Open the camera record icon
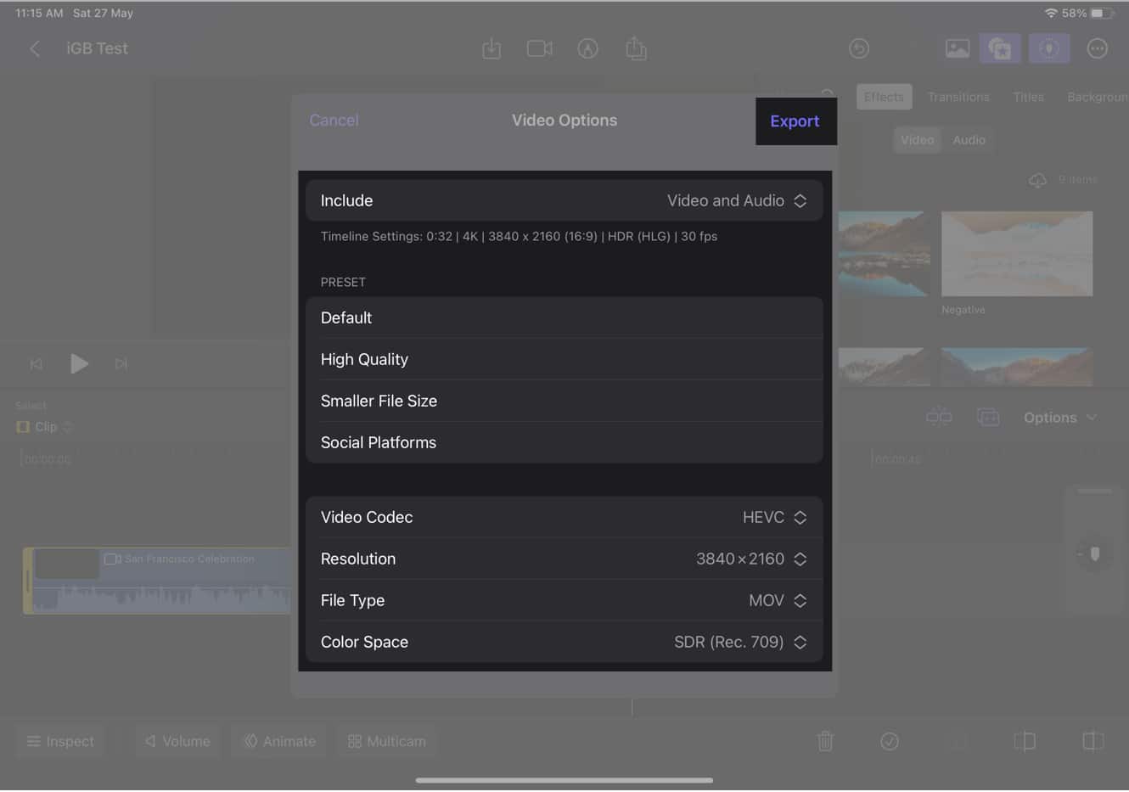The height and width of the screenshot is (792, 1129). [x=539, y=48]
